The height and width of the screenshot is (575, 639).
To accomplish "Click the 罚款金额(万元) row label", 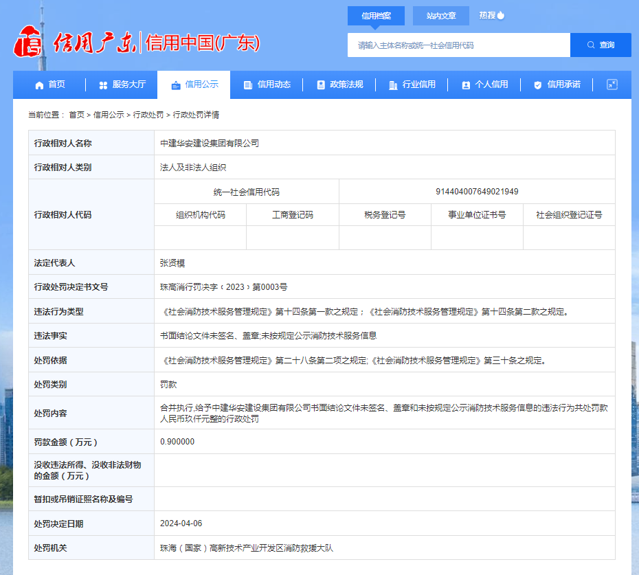I will coord(65,442).
